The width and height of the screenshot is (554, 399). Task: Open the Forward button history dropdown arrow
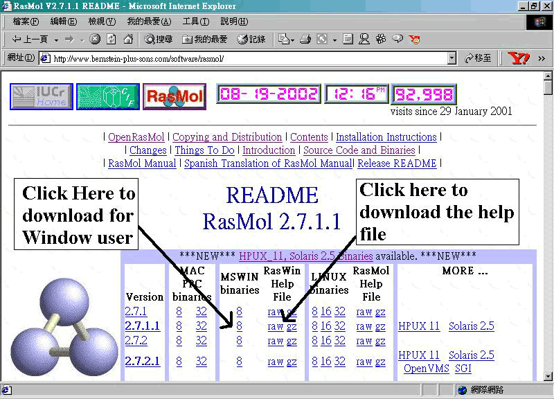82,40
